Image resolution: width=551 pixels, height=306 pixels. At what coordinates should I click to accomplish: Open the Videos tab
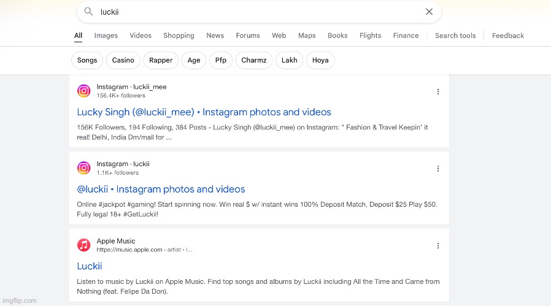141,36
